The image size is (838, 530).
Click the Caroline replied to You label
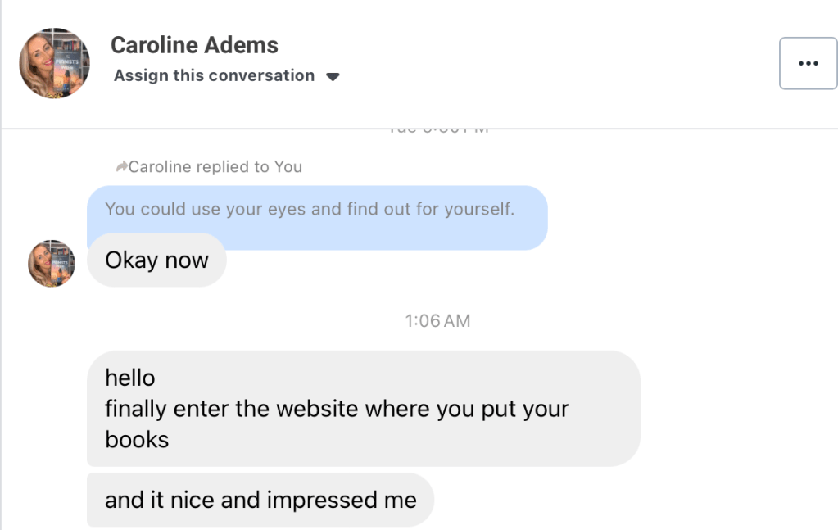point(215,167)
